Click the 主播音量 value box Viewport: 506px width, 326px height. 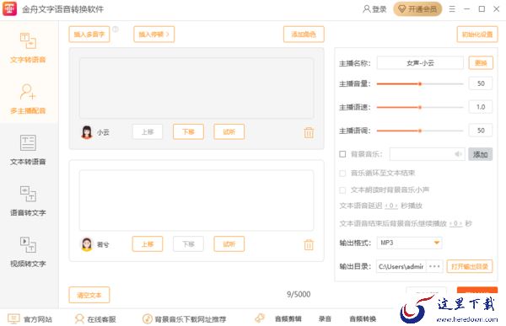pyautogui.click(x=481, y=83)
